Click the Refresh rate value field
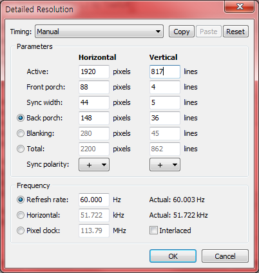259x273 pixels. [94, 200]
